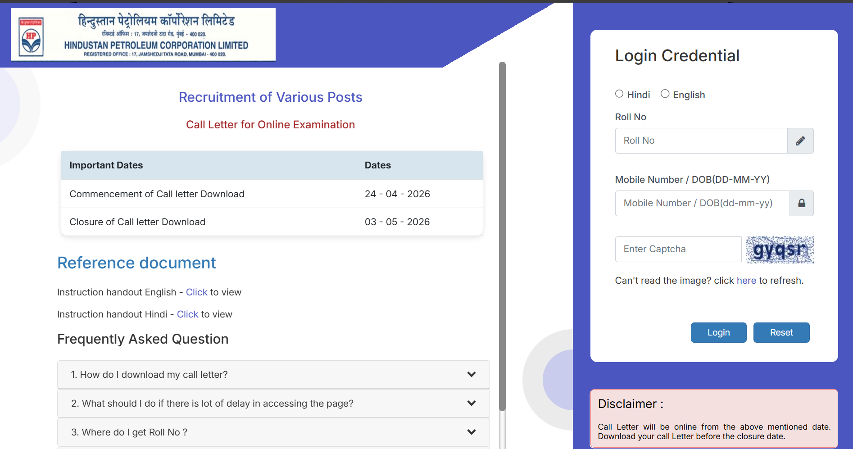This screenshot has height=449, width=853.
Task: Click the chevron on FAQ question about page delay
Action: (x=472, y=403)
